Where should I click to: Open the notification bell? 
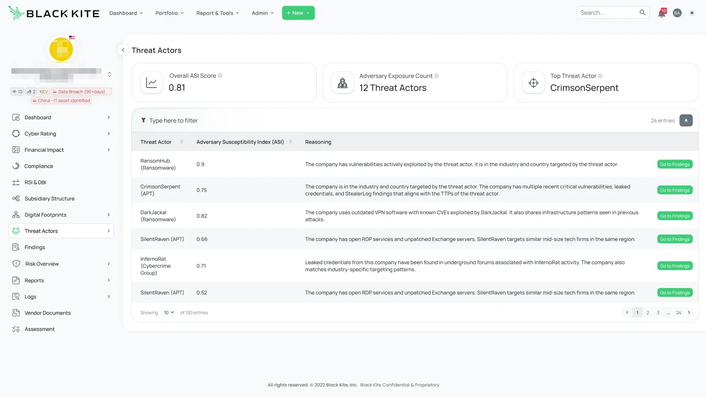pos(661,13)
